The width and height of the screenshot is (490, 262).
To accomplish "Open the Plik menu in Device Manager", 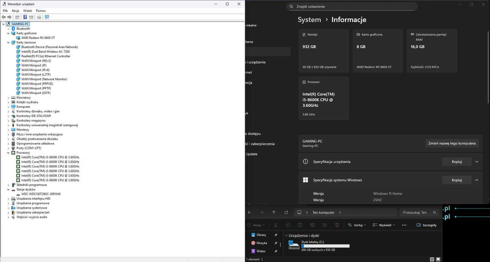I will pos(5,11).
